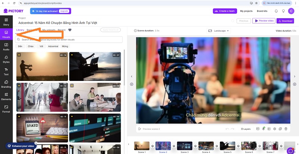The height and width of the screenshot is (154, 299).
Task: Open the Layers panel button
Action: [x=246, y=129]
